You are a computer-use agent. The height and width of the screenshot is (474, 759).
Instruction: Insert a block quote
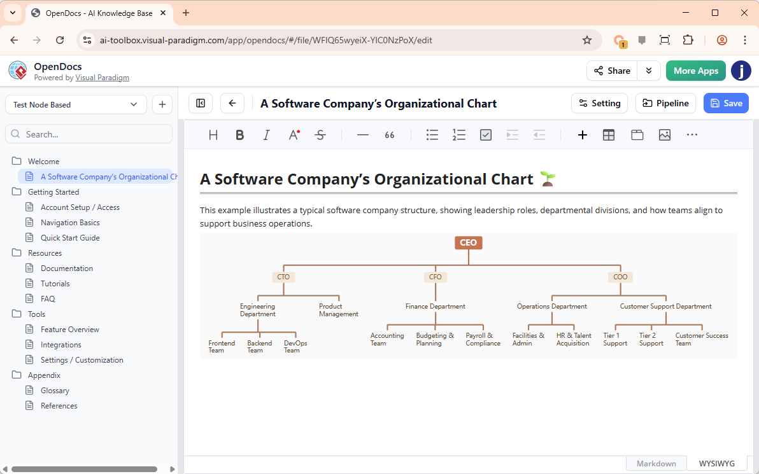(390, 135)
